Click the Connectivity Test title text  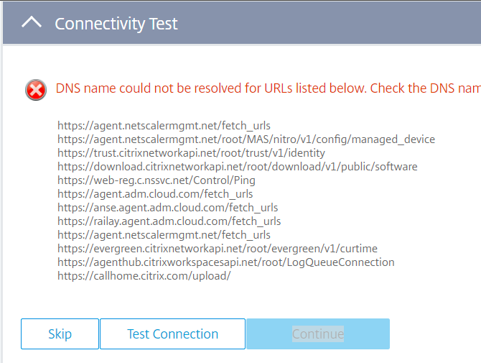116,24
